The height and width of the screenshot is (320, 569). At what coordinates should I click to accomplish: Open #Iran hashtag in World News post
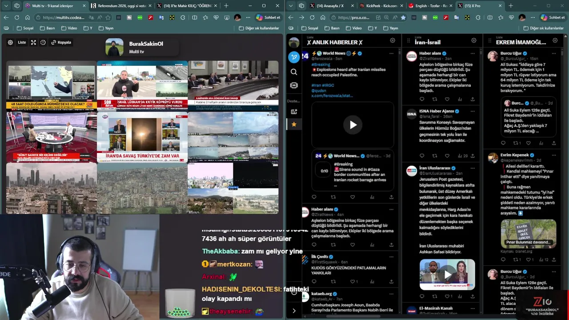pyautogui.click(x=316, y=85)
